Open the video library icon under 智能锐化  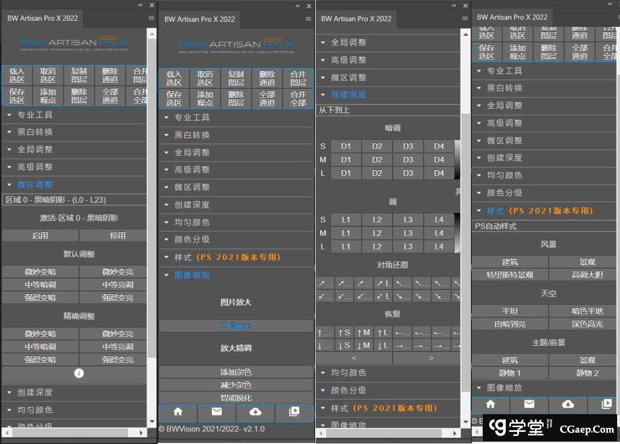(x=294, y=412)
